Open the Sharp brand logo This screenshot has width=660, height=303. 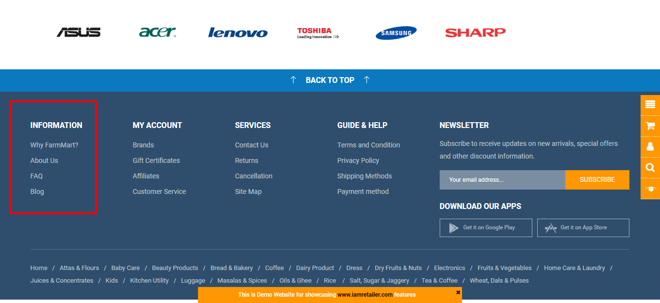click(475, 32)
